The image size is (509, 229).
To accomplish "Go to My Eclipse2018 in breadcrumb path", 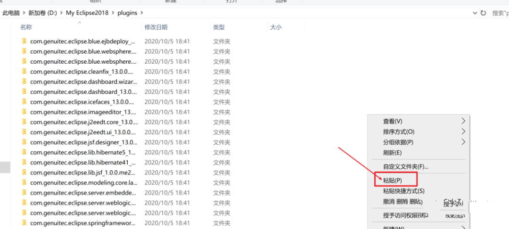I will (88, 13).
